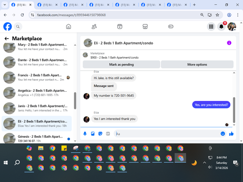Open the Facebook search magnifier
This screenshot has height=182, width=243.
18,27
